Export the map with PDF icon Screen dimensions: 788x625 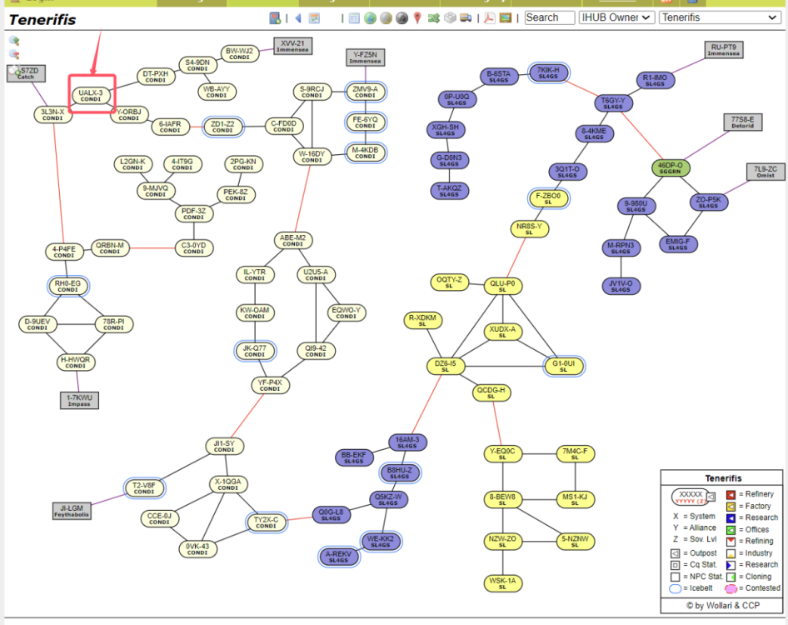(490, 17)
